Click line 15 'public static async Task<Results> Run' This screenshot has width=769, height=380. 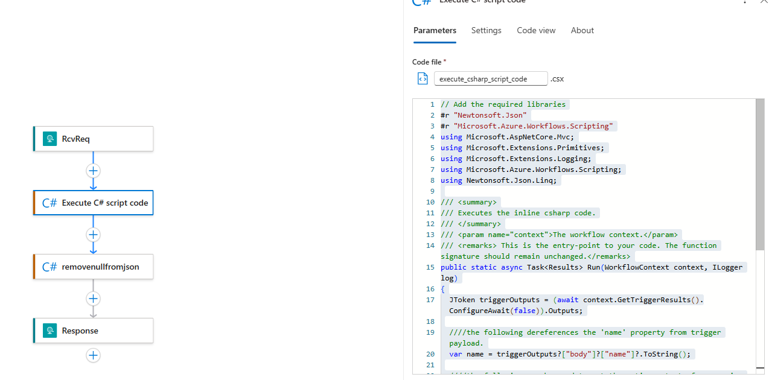[x=592, y=267]
